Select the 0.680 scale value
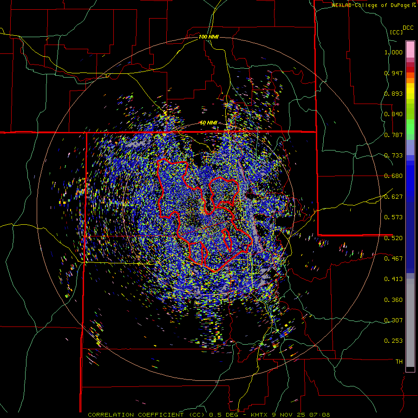Viewport: 418px width, 418px height. [393, 176]
